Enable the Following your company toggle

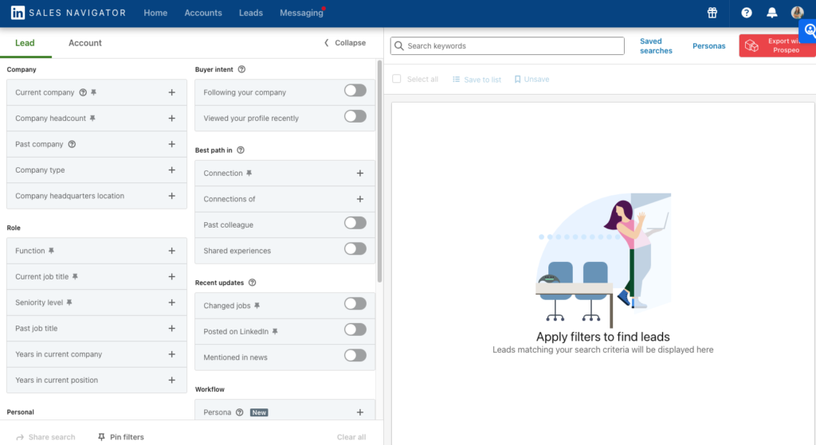[355, 91]
